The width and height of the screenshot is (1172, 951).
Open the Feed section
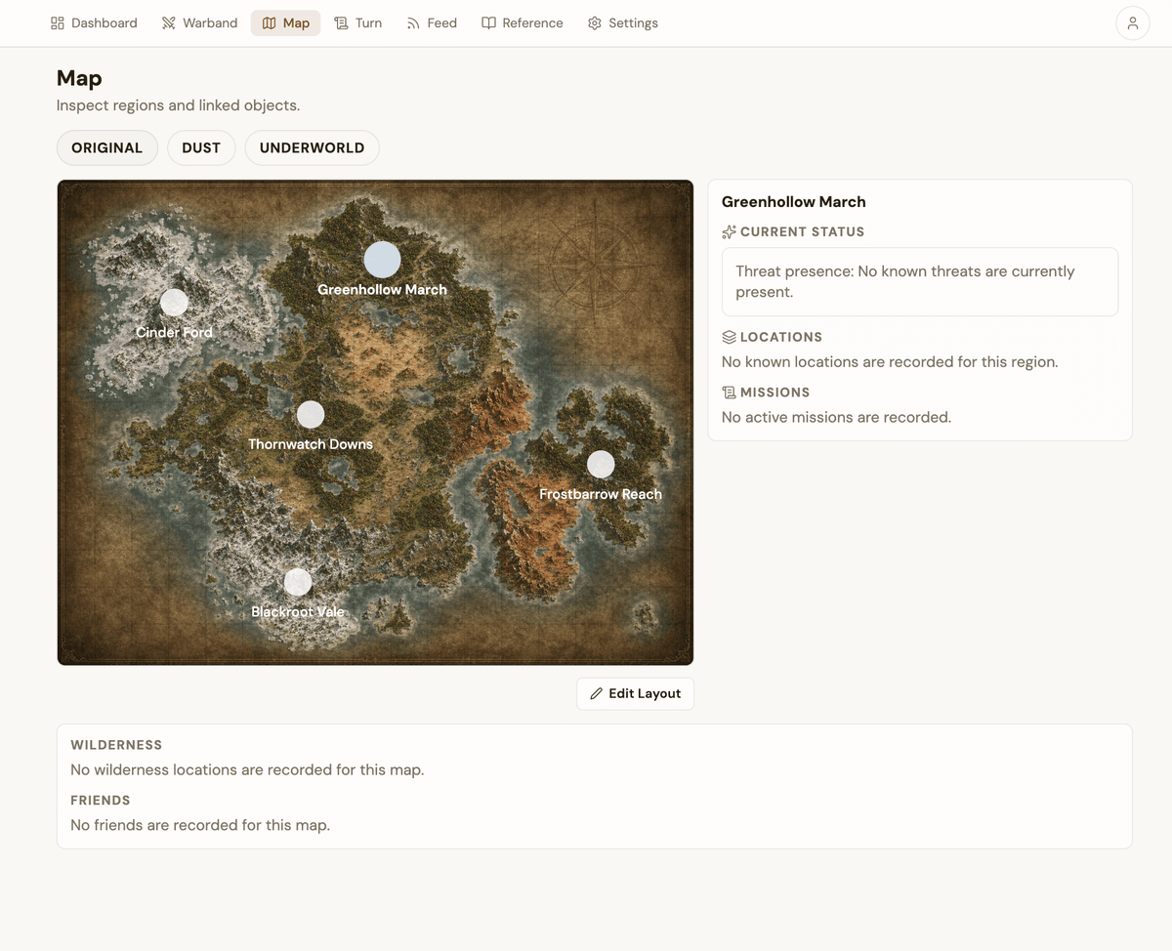(432, 22)
